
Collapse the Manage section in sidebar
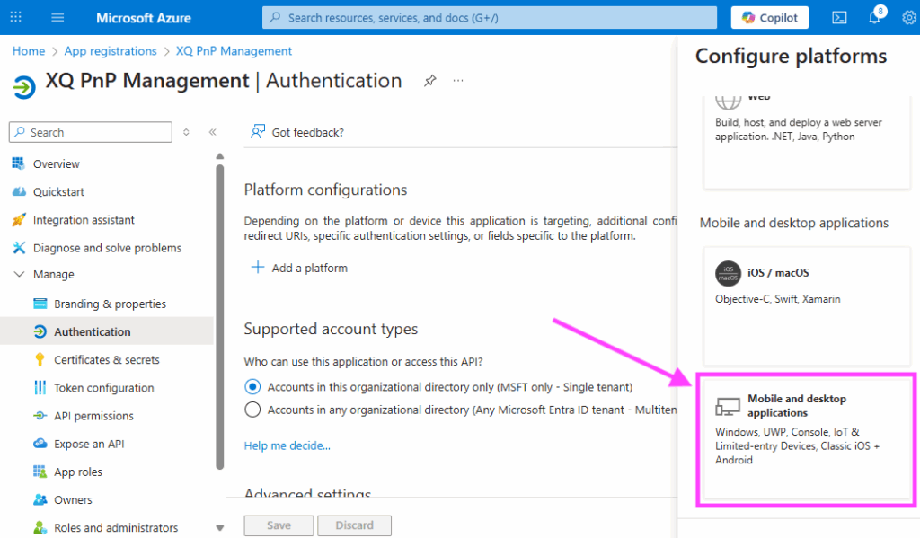tap(19, 275)
